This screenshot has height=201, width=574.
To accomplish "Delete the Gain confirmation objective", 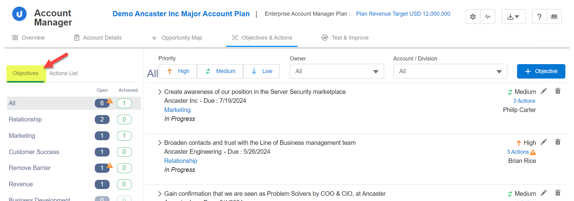I will [x=558, y=193].
